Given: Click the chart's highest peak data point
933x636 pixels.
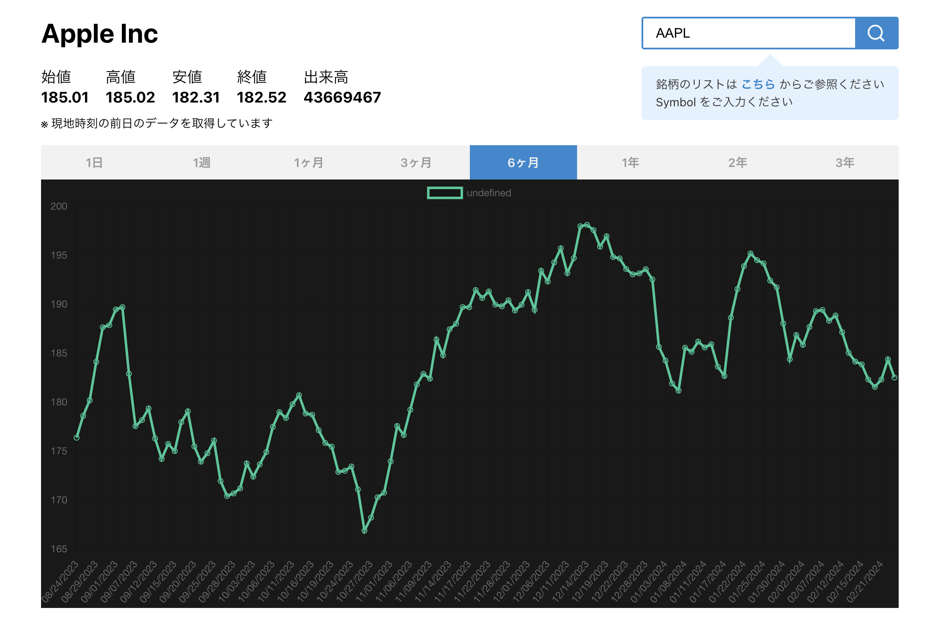Looking at the screenshot, I should pos(587,225).
